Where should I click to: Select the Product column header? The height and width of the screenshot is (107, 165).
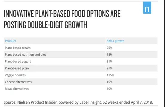click(10, 41)
